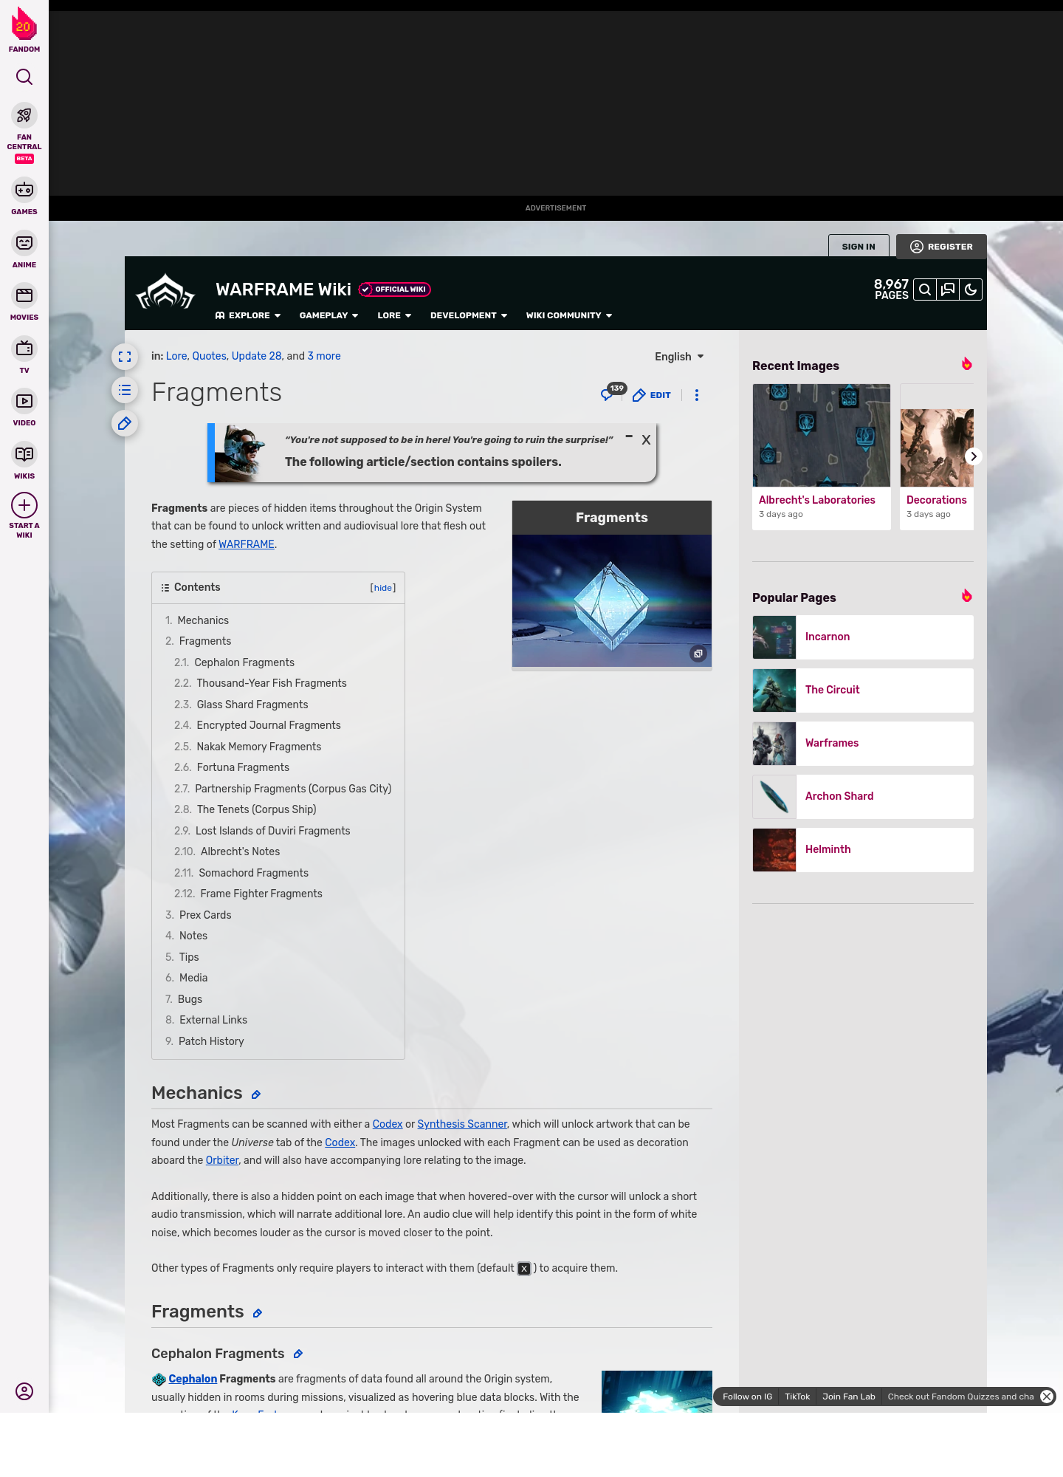Screen dimensions: 1063x1477
Task: Expand the Wiki Community menu
Action: click(x=569, y=315)
